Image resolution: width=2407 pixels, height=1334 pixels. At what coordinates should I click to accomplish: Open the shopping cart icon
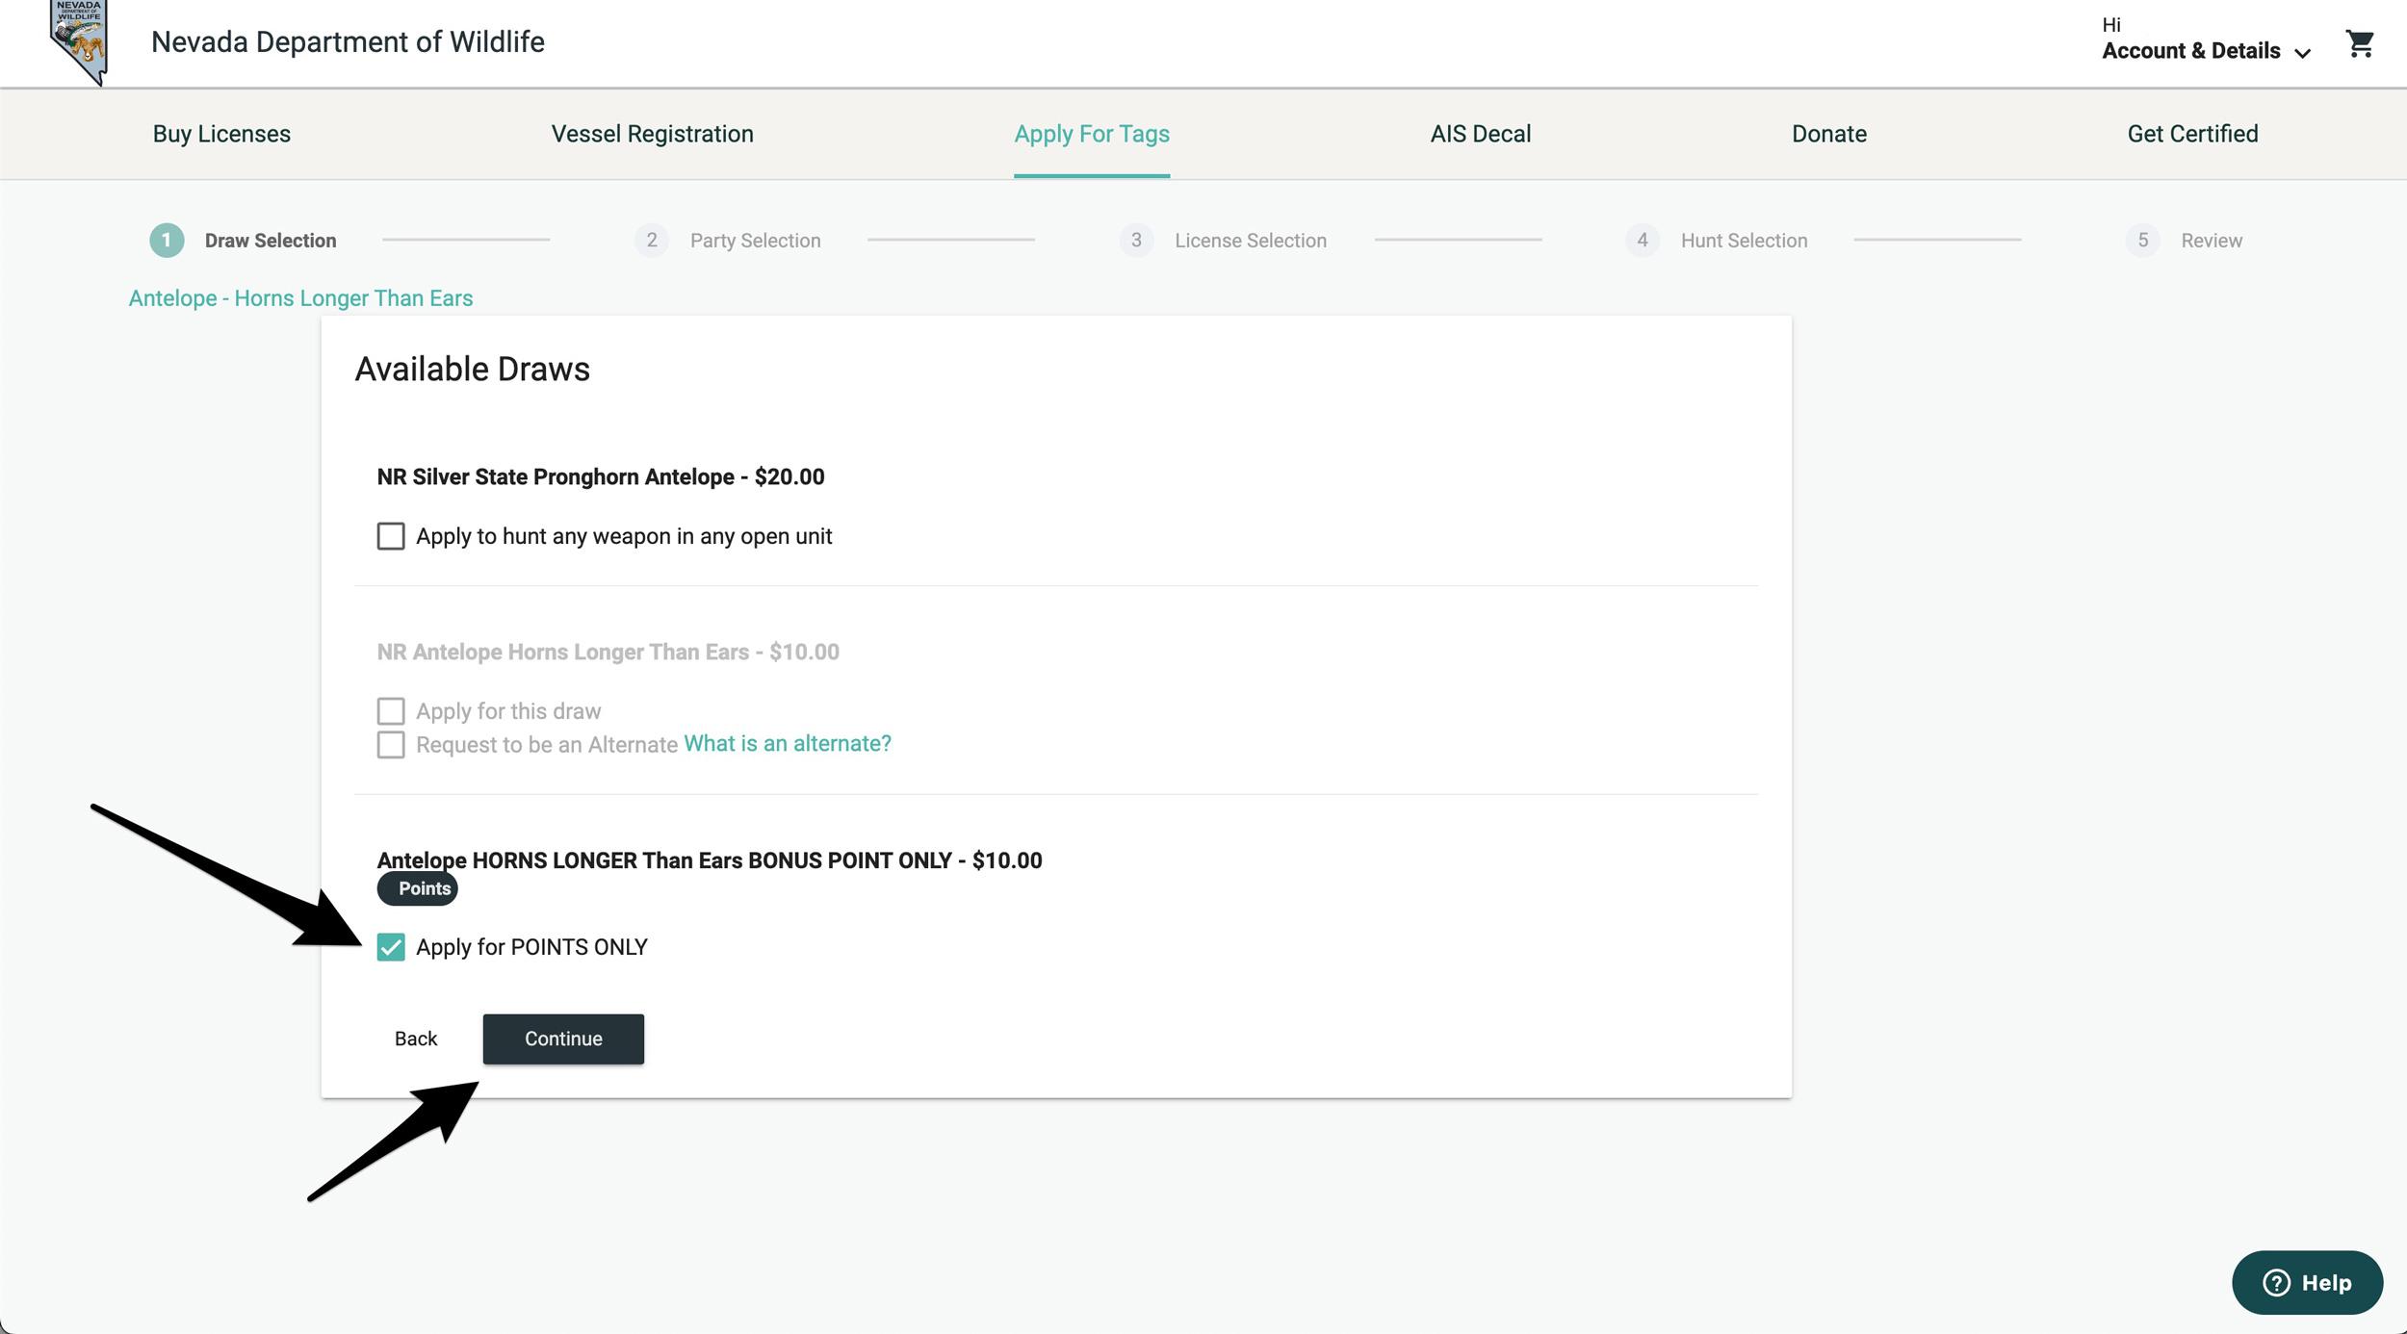2359,43
